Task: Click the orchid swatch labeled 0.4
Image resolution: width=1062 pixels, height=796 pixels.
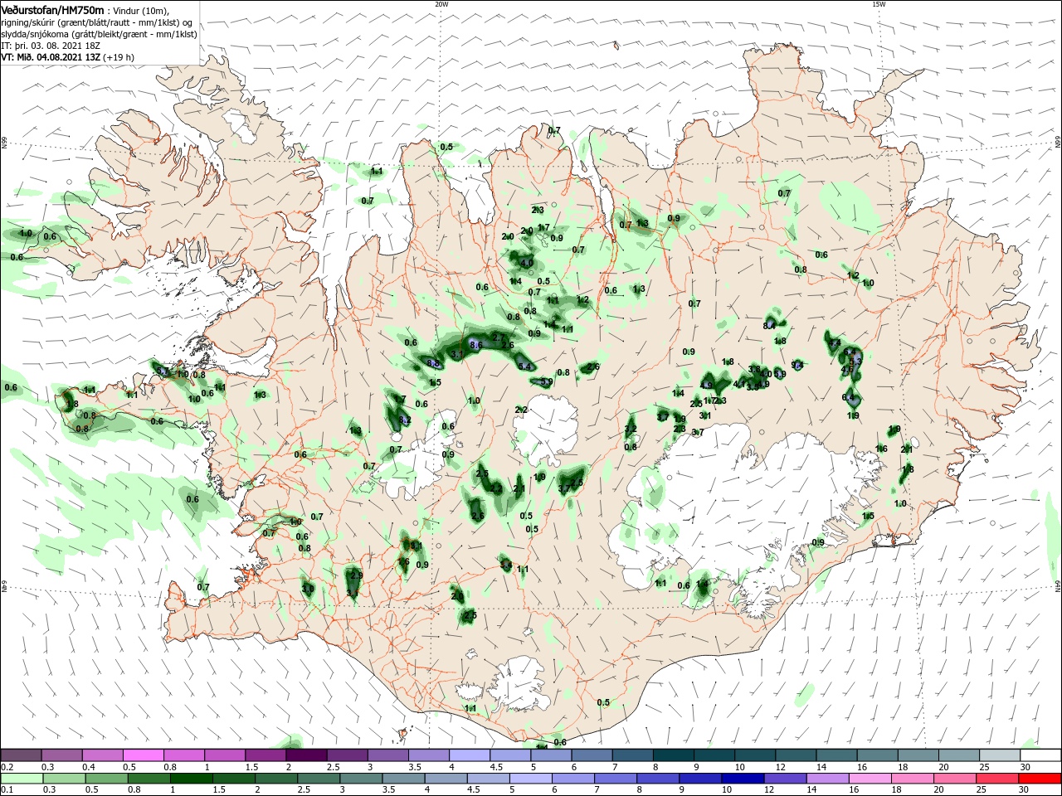Action: (102, 755)
